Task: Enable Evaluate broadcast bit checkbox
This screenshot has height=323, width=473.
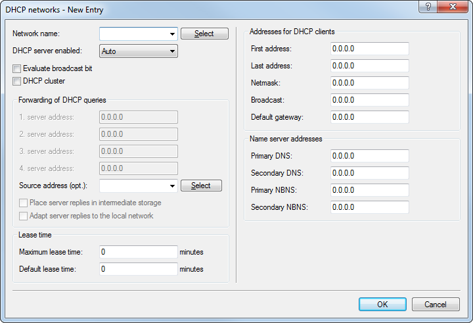Action: coord(17,68)
